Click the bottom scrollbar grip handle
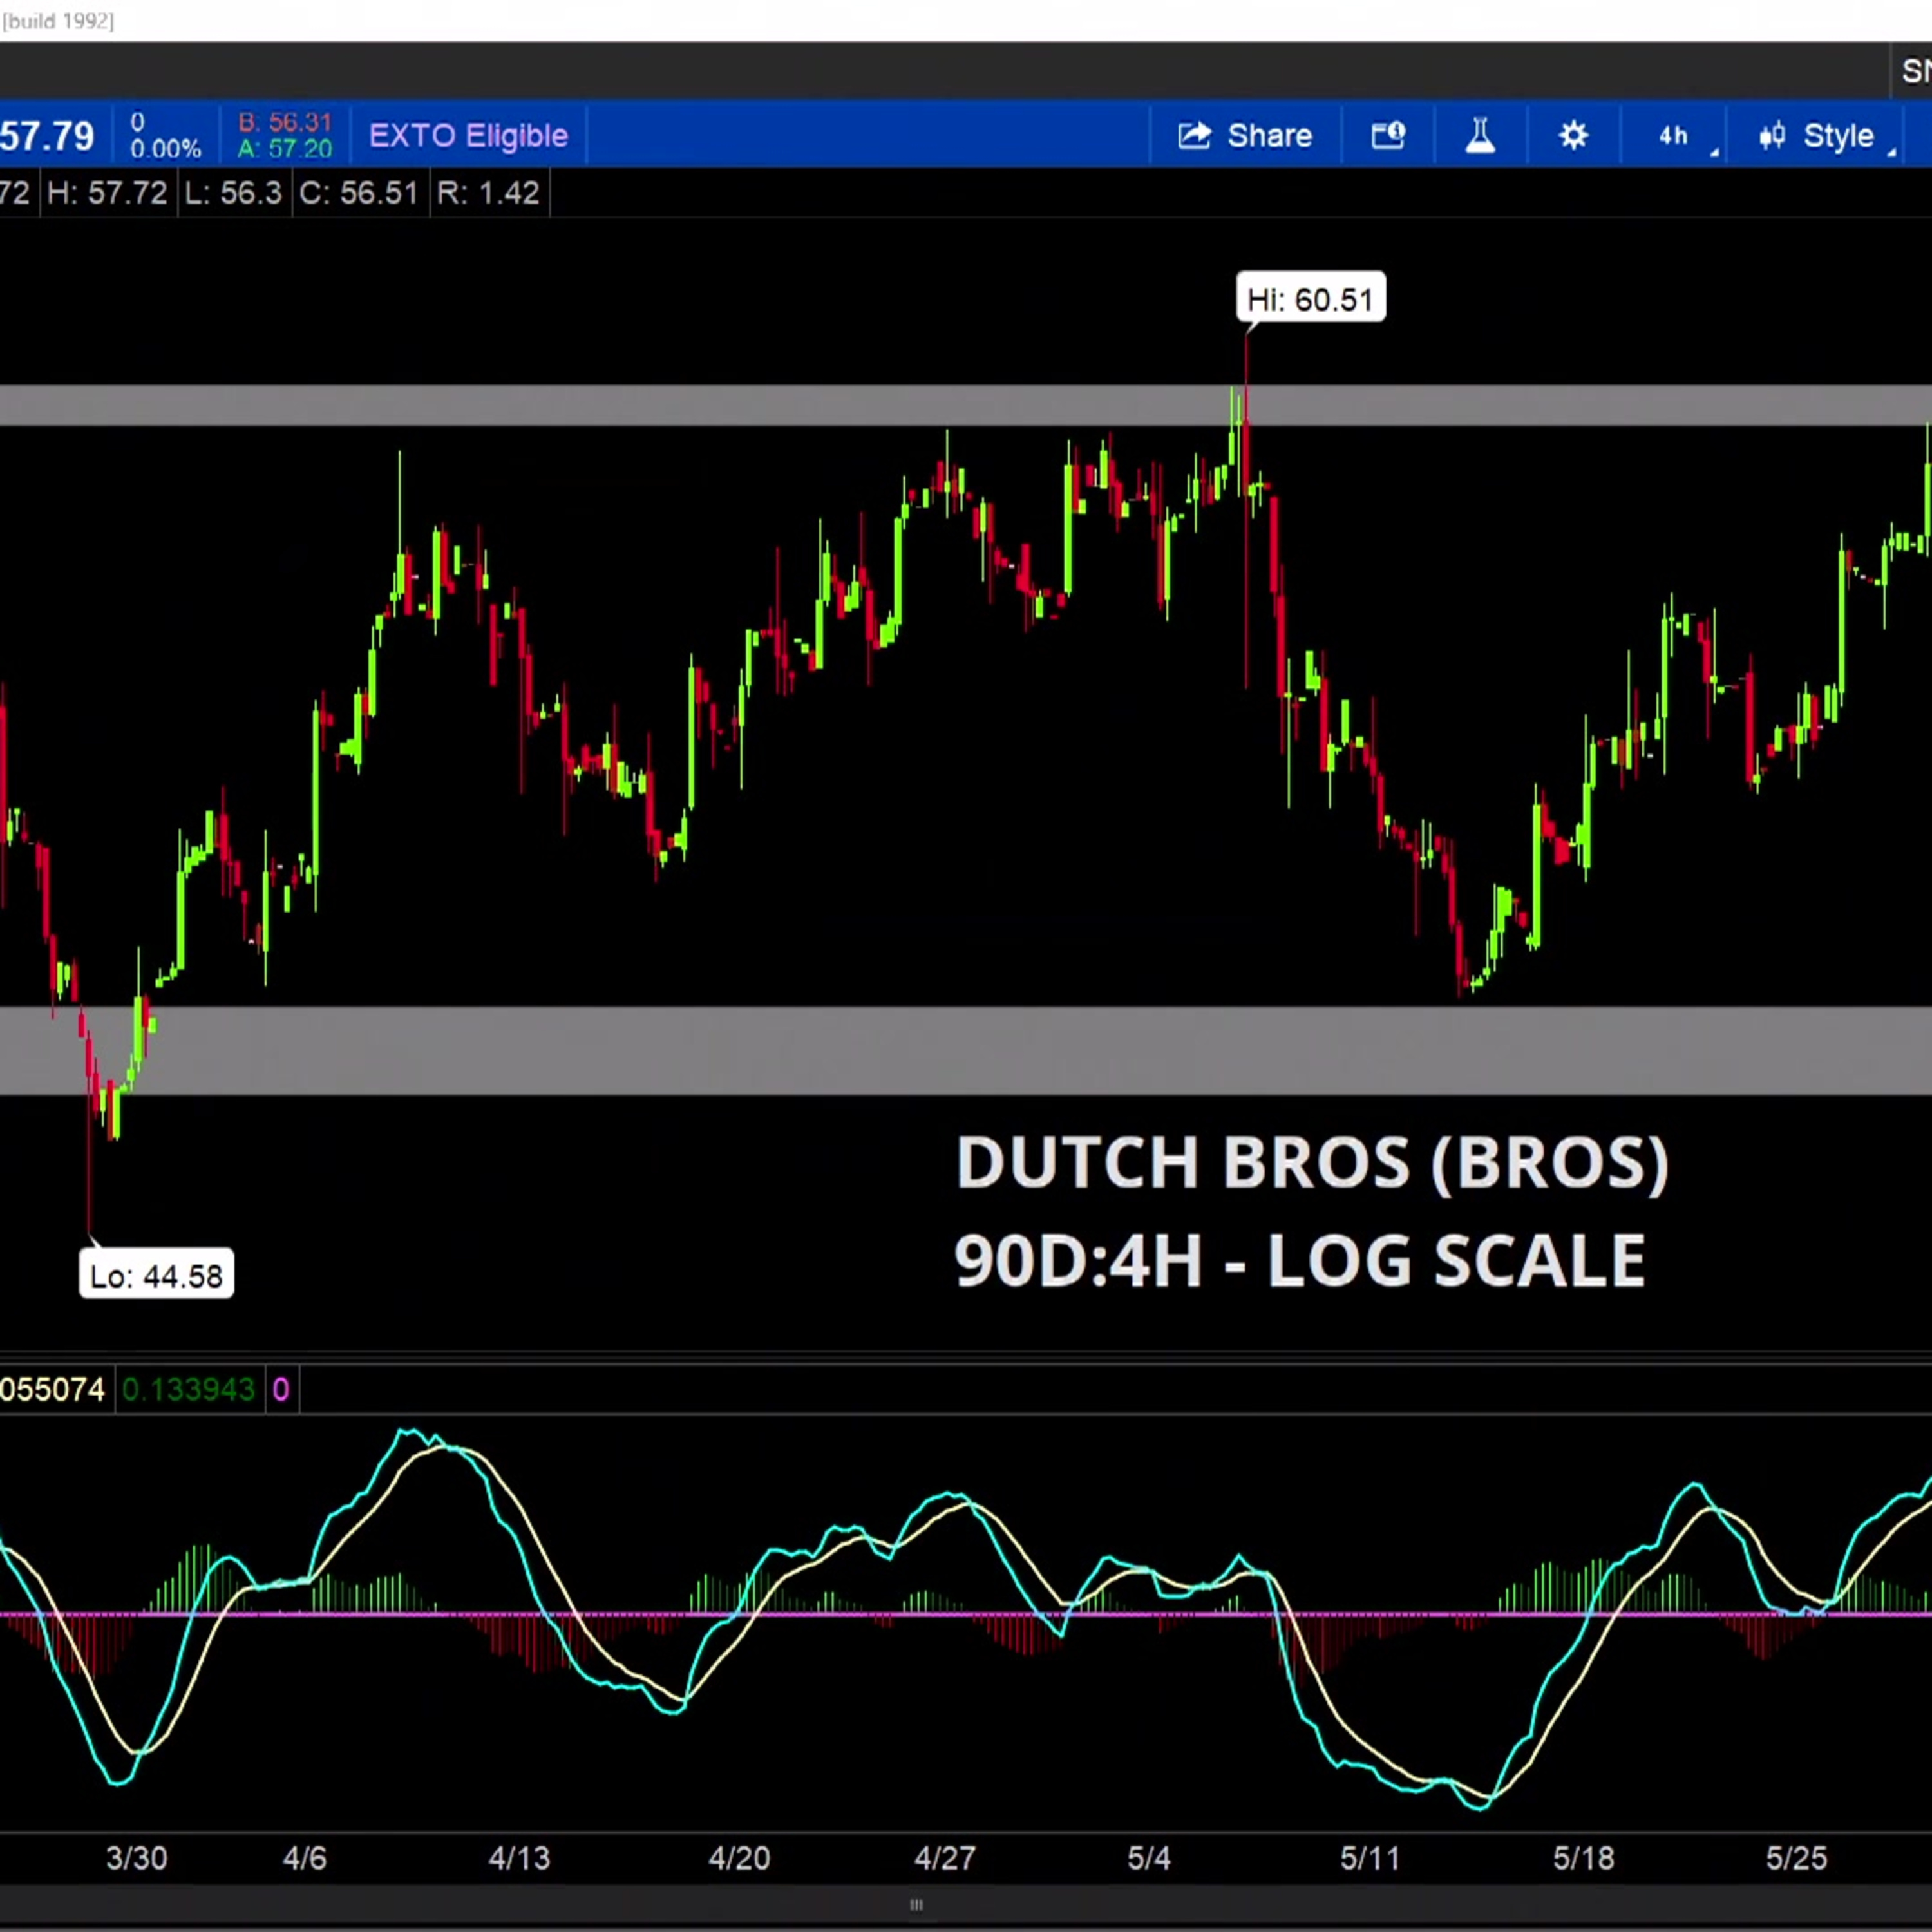The height and width of the screenshot is (1932, 1932). click(916, 1904)
